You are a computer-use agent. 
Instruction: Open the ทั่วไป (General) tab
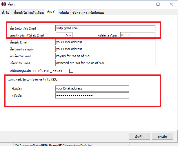coord(6,12)
